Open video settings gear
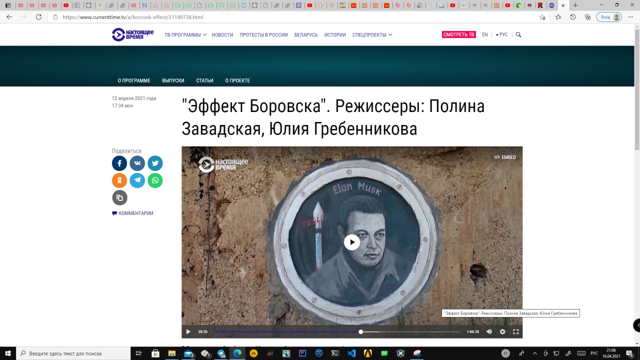This screenshot has width=640, height=360. [502, 331]
